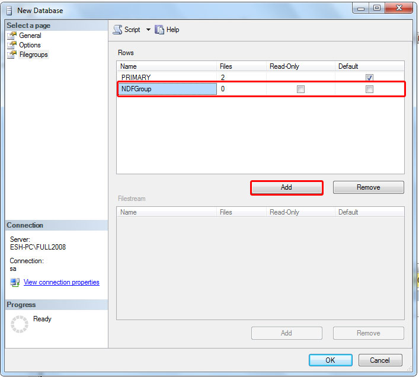Add a new Rows filegroup
Screen dimensions: 419x377
(286, 187)
